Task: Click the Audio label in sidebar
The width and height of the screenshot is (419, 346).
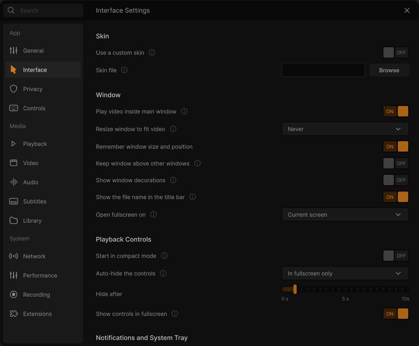Action: [x=31, y=182]
